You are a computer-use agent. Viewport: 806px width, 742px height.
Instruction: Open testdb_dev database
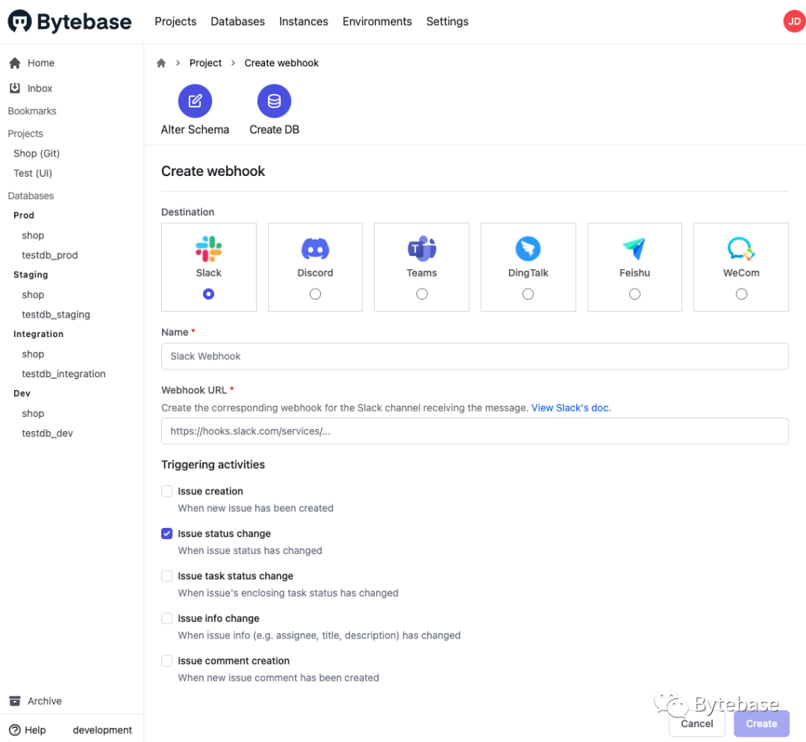(x=47, y=433)
